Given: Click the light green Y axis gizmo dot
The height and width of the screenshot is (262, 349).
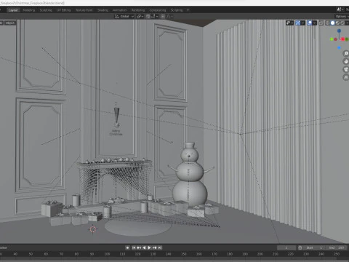Looking at the screenshot, I should (x=332, y=39).
